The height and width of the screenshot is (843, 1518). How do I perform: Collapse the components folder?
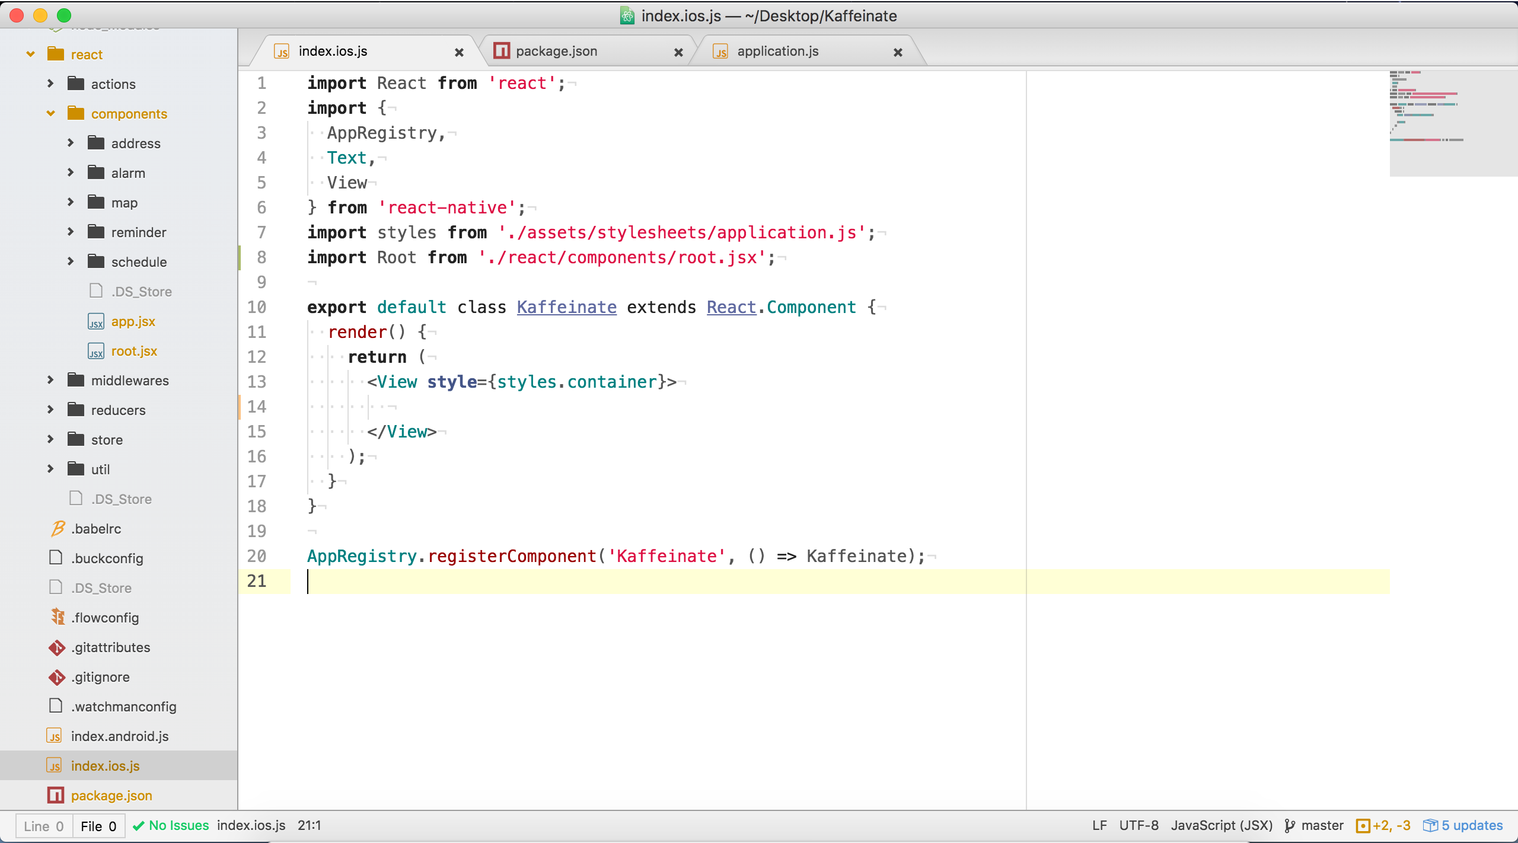[x=51, y=113]
